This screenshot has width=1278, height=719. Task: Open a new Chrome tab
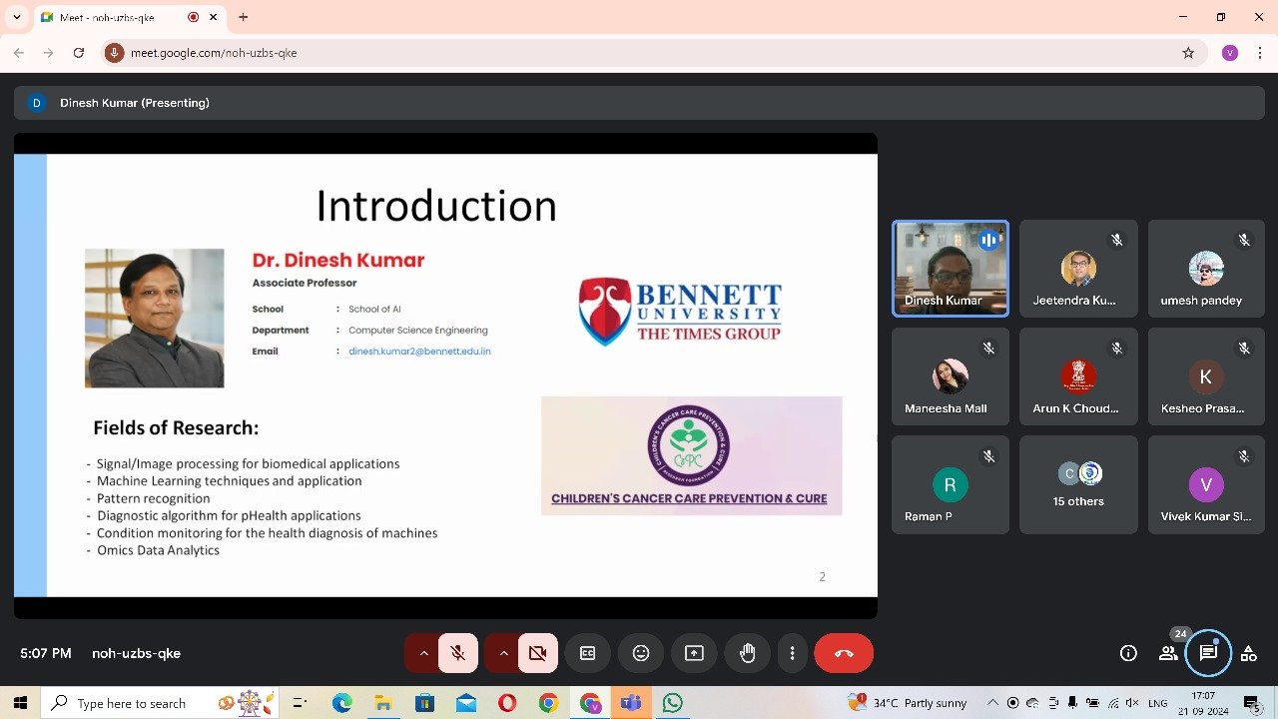[x=243, y=17]
